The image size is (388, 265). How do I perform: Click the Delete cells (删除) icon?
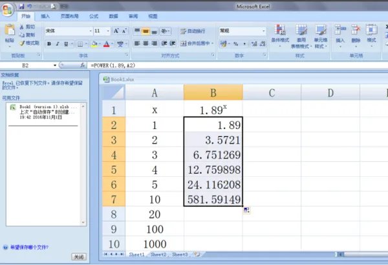[356, 30]
